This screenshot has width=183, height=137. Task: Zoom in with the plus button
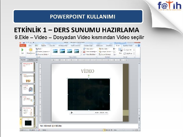(x=133, y=130)
